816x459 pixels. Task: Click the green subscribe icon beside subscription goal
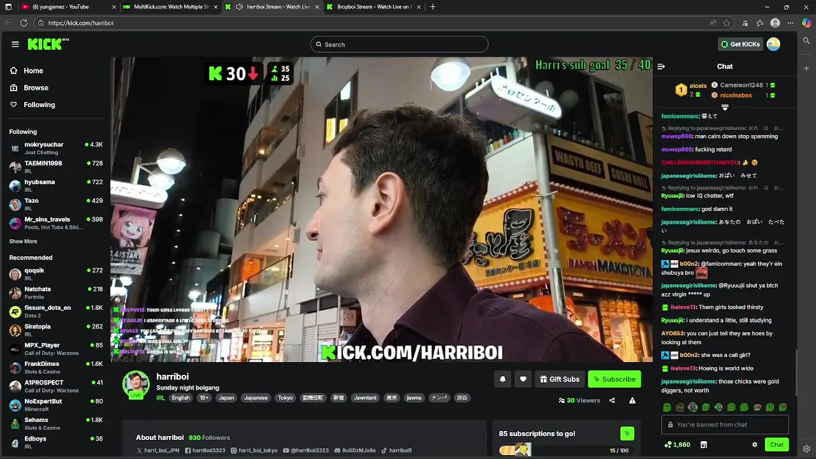coord(627,433)
